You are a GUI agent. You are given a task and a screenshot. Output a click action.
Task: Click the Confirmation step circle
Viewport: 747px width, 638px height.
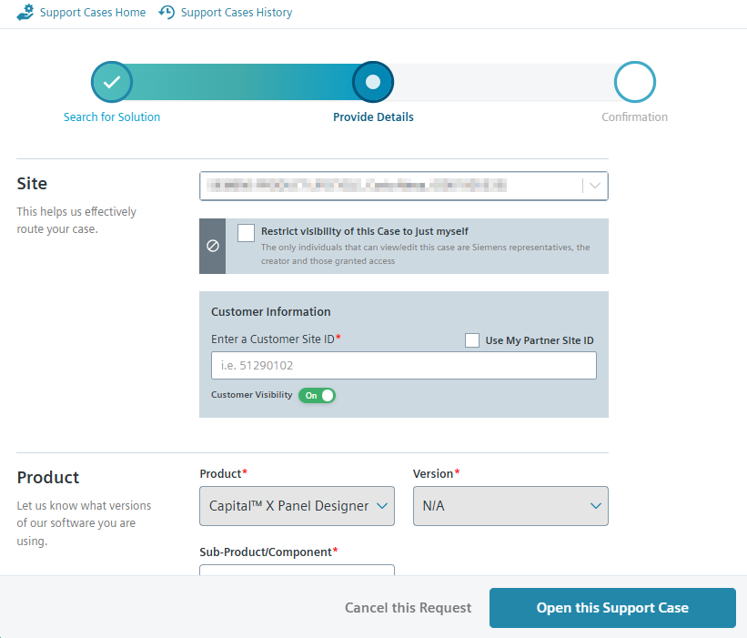click(x=634, y=82)
